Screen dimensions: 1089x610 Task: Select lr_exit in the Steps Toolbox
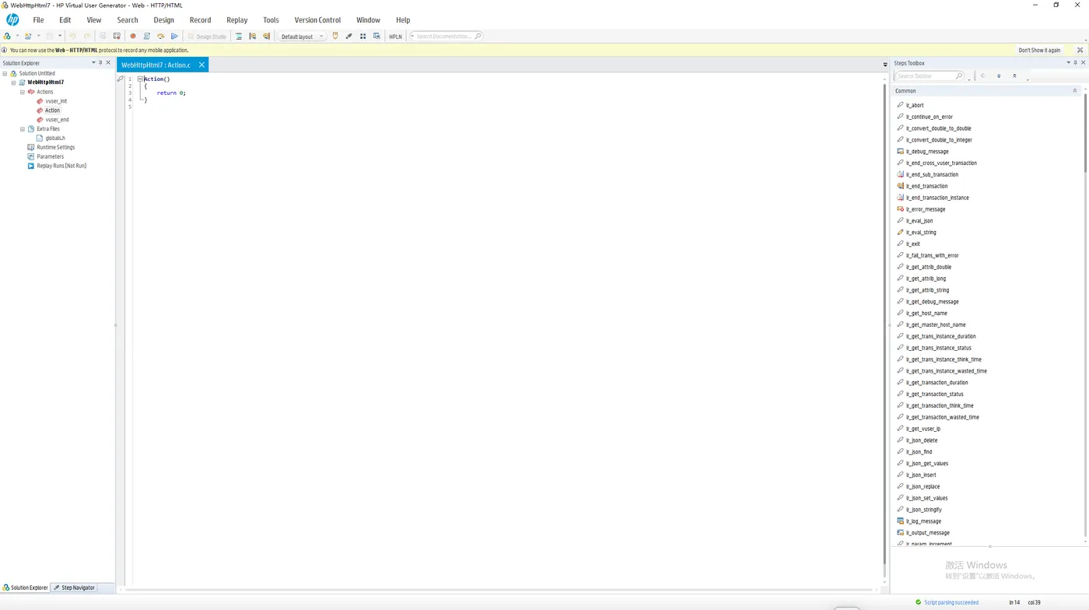912,244
